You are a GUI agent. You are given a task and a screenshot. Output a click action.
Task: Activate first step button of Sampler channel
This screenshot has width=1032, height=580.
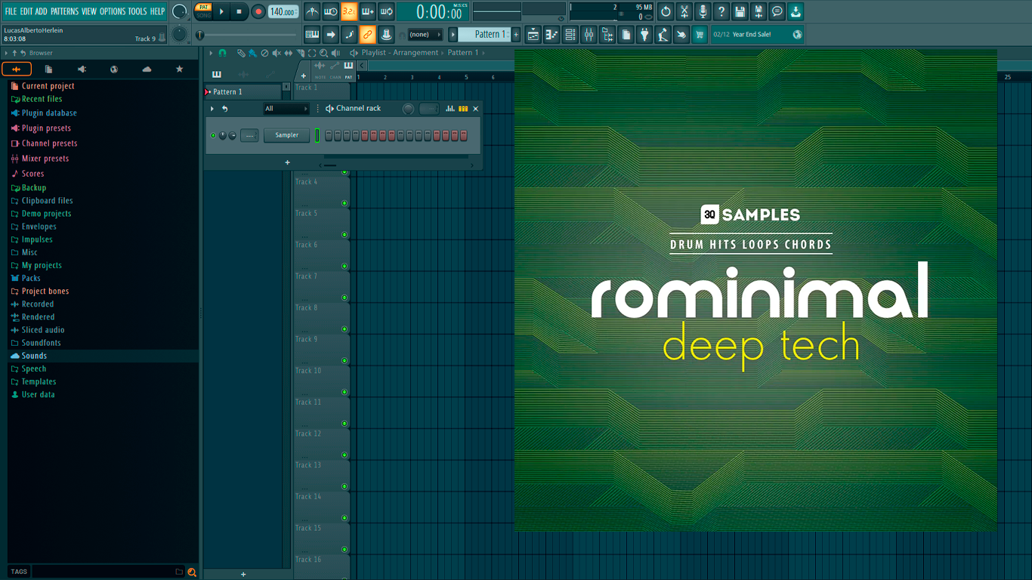coord(329,136)
